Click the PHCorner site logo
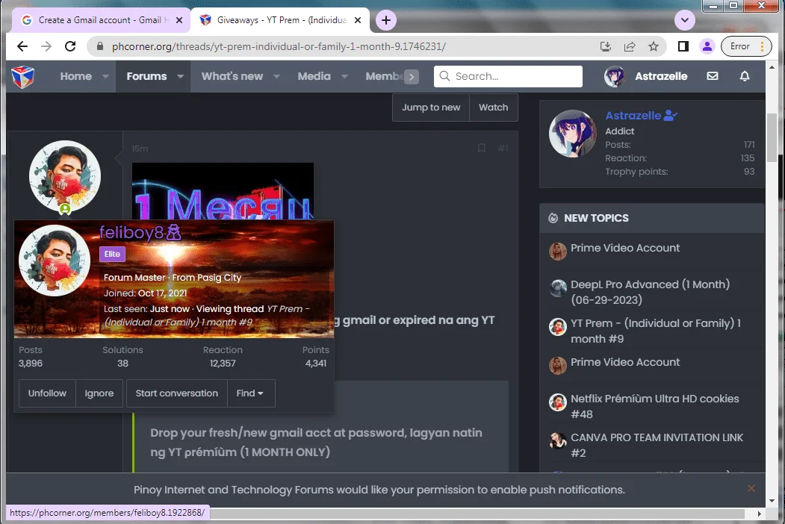785x524 pixels. [23, 77]
